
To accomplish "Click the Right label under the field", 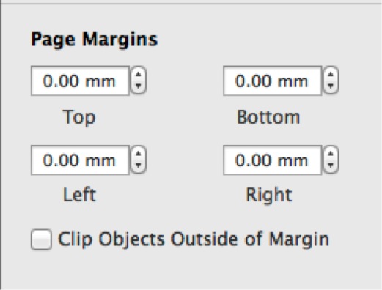I will tap(269, 196).
